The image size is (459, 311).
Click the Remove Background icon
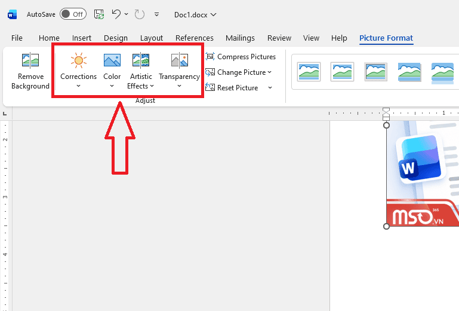pyautogui.click(x=30, y=60)
